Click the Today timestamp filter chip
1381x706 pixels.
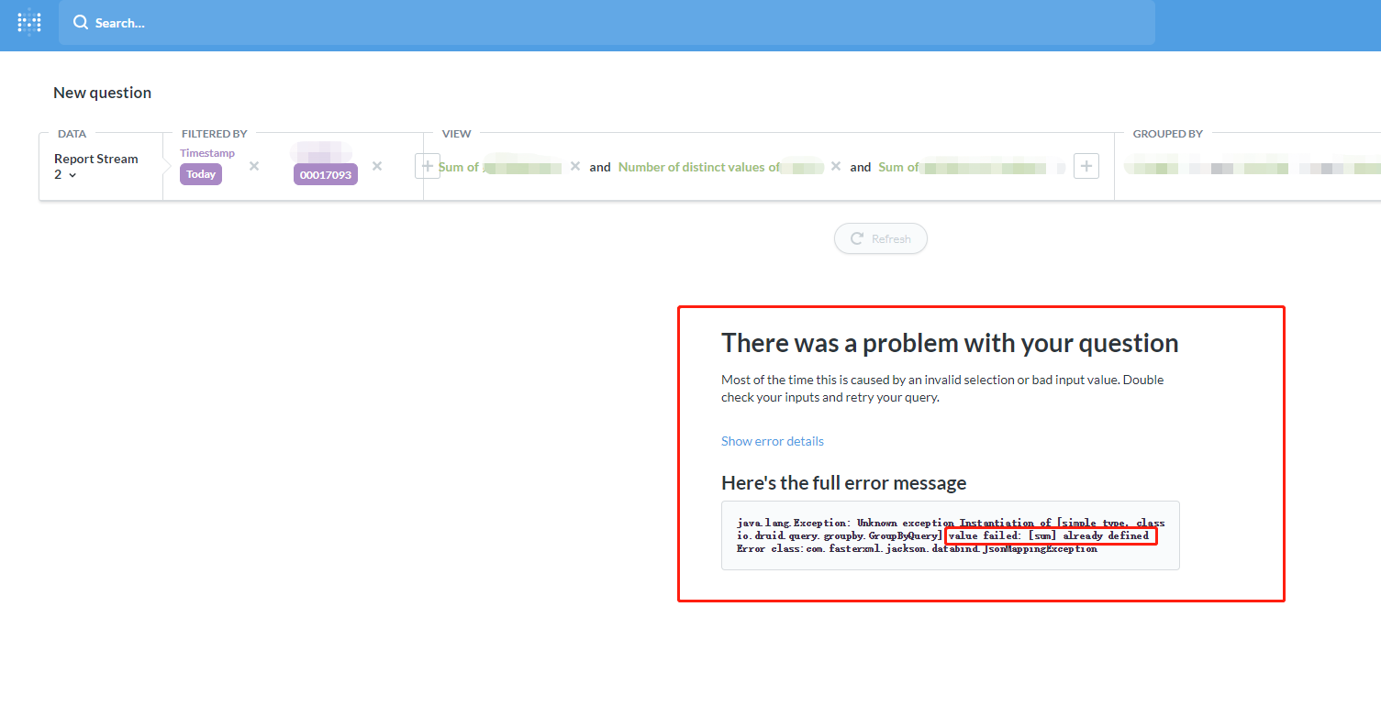coord(201,174)
